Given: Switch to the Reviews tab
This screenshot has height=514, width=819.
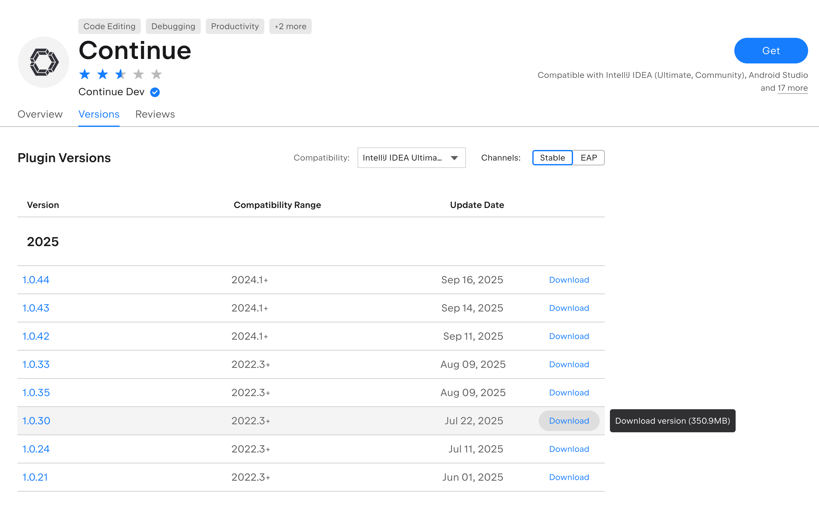Looking at the screenshot, I should [x=155, y=114].
